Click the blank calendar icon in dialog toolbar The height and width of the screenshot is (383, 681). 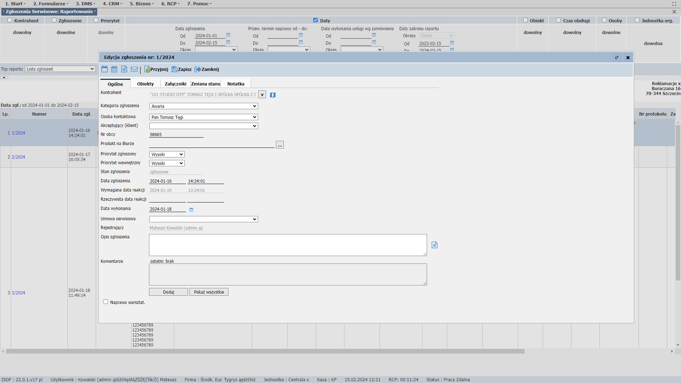pyautogui.click(x=104, y=69)
